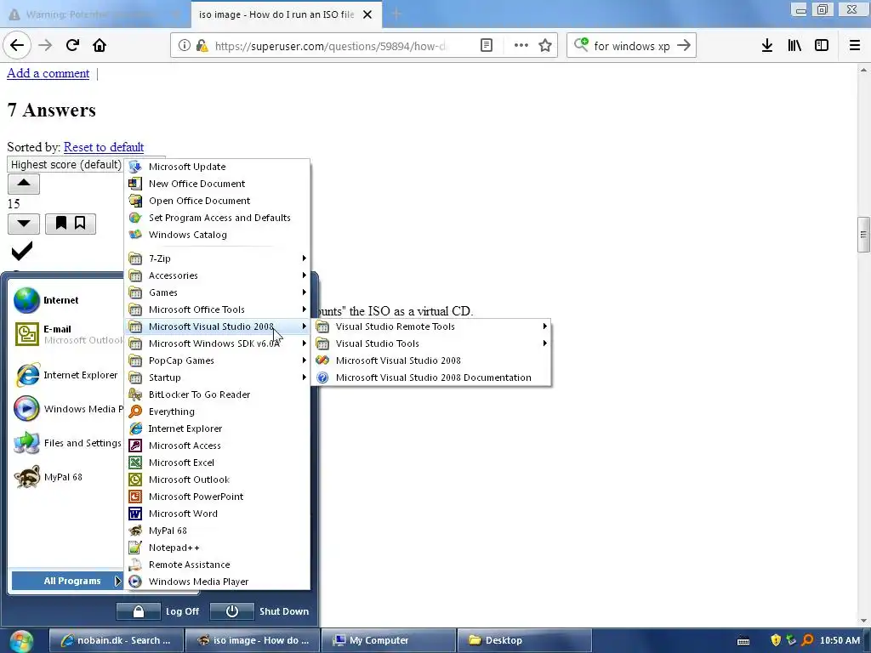Click the security shield tray icon
The height and width of the screenshot is (653, 871).
776,641
